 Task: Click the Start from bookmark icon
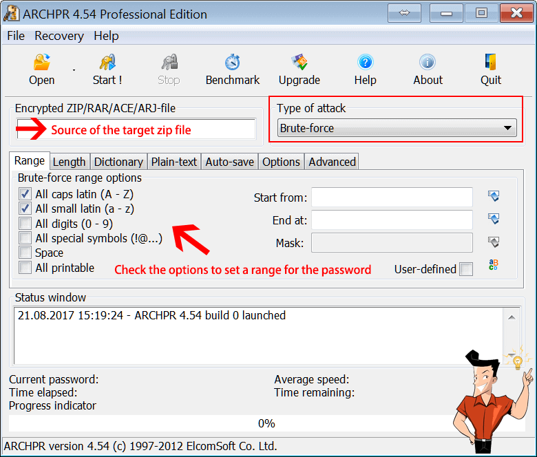(x=494, y=196)
